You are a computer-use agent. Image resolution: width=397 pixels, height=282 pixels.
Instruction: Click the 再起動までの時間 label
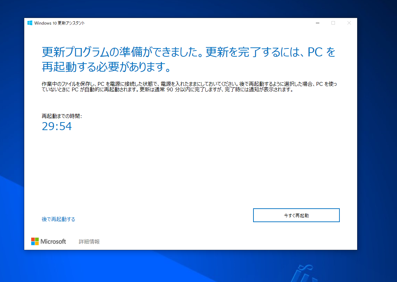tap(62, 116)
